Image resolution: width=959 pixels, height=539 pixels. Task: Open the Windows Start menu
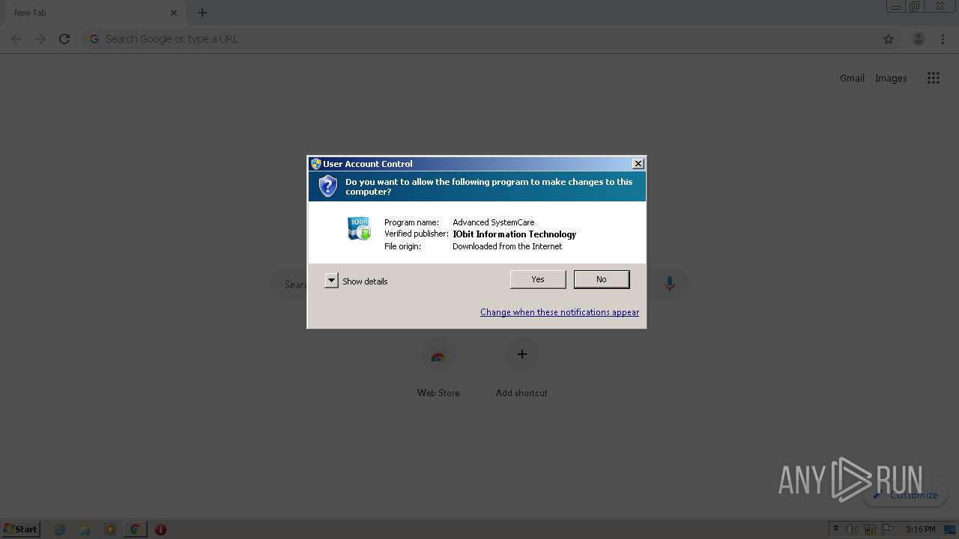[21, 529]
